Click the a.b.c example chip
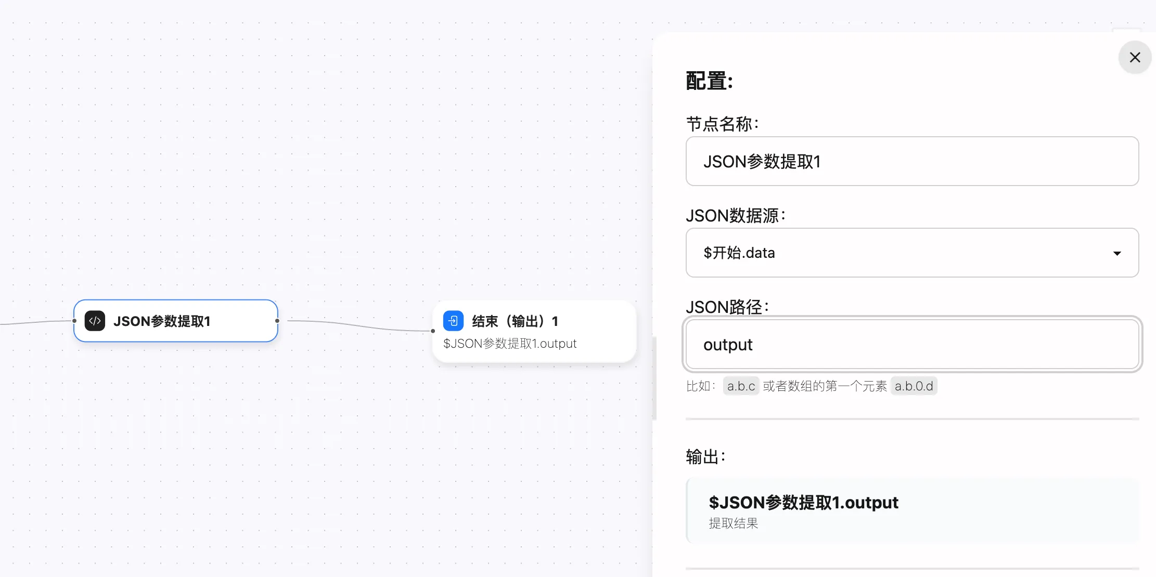 [741, 386]
